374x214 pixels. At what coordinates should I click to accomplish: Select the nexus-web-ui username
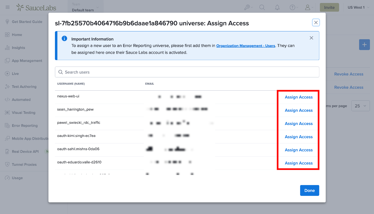(68, 96)
